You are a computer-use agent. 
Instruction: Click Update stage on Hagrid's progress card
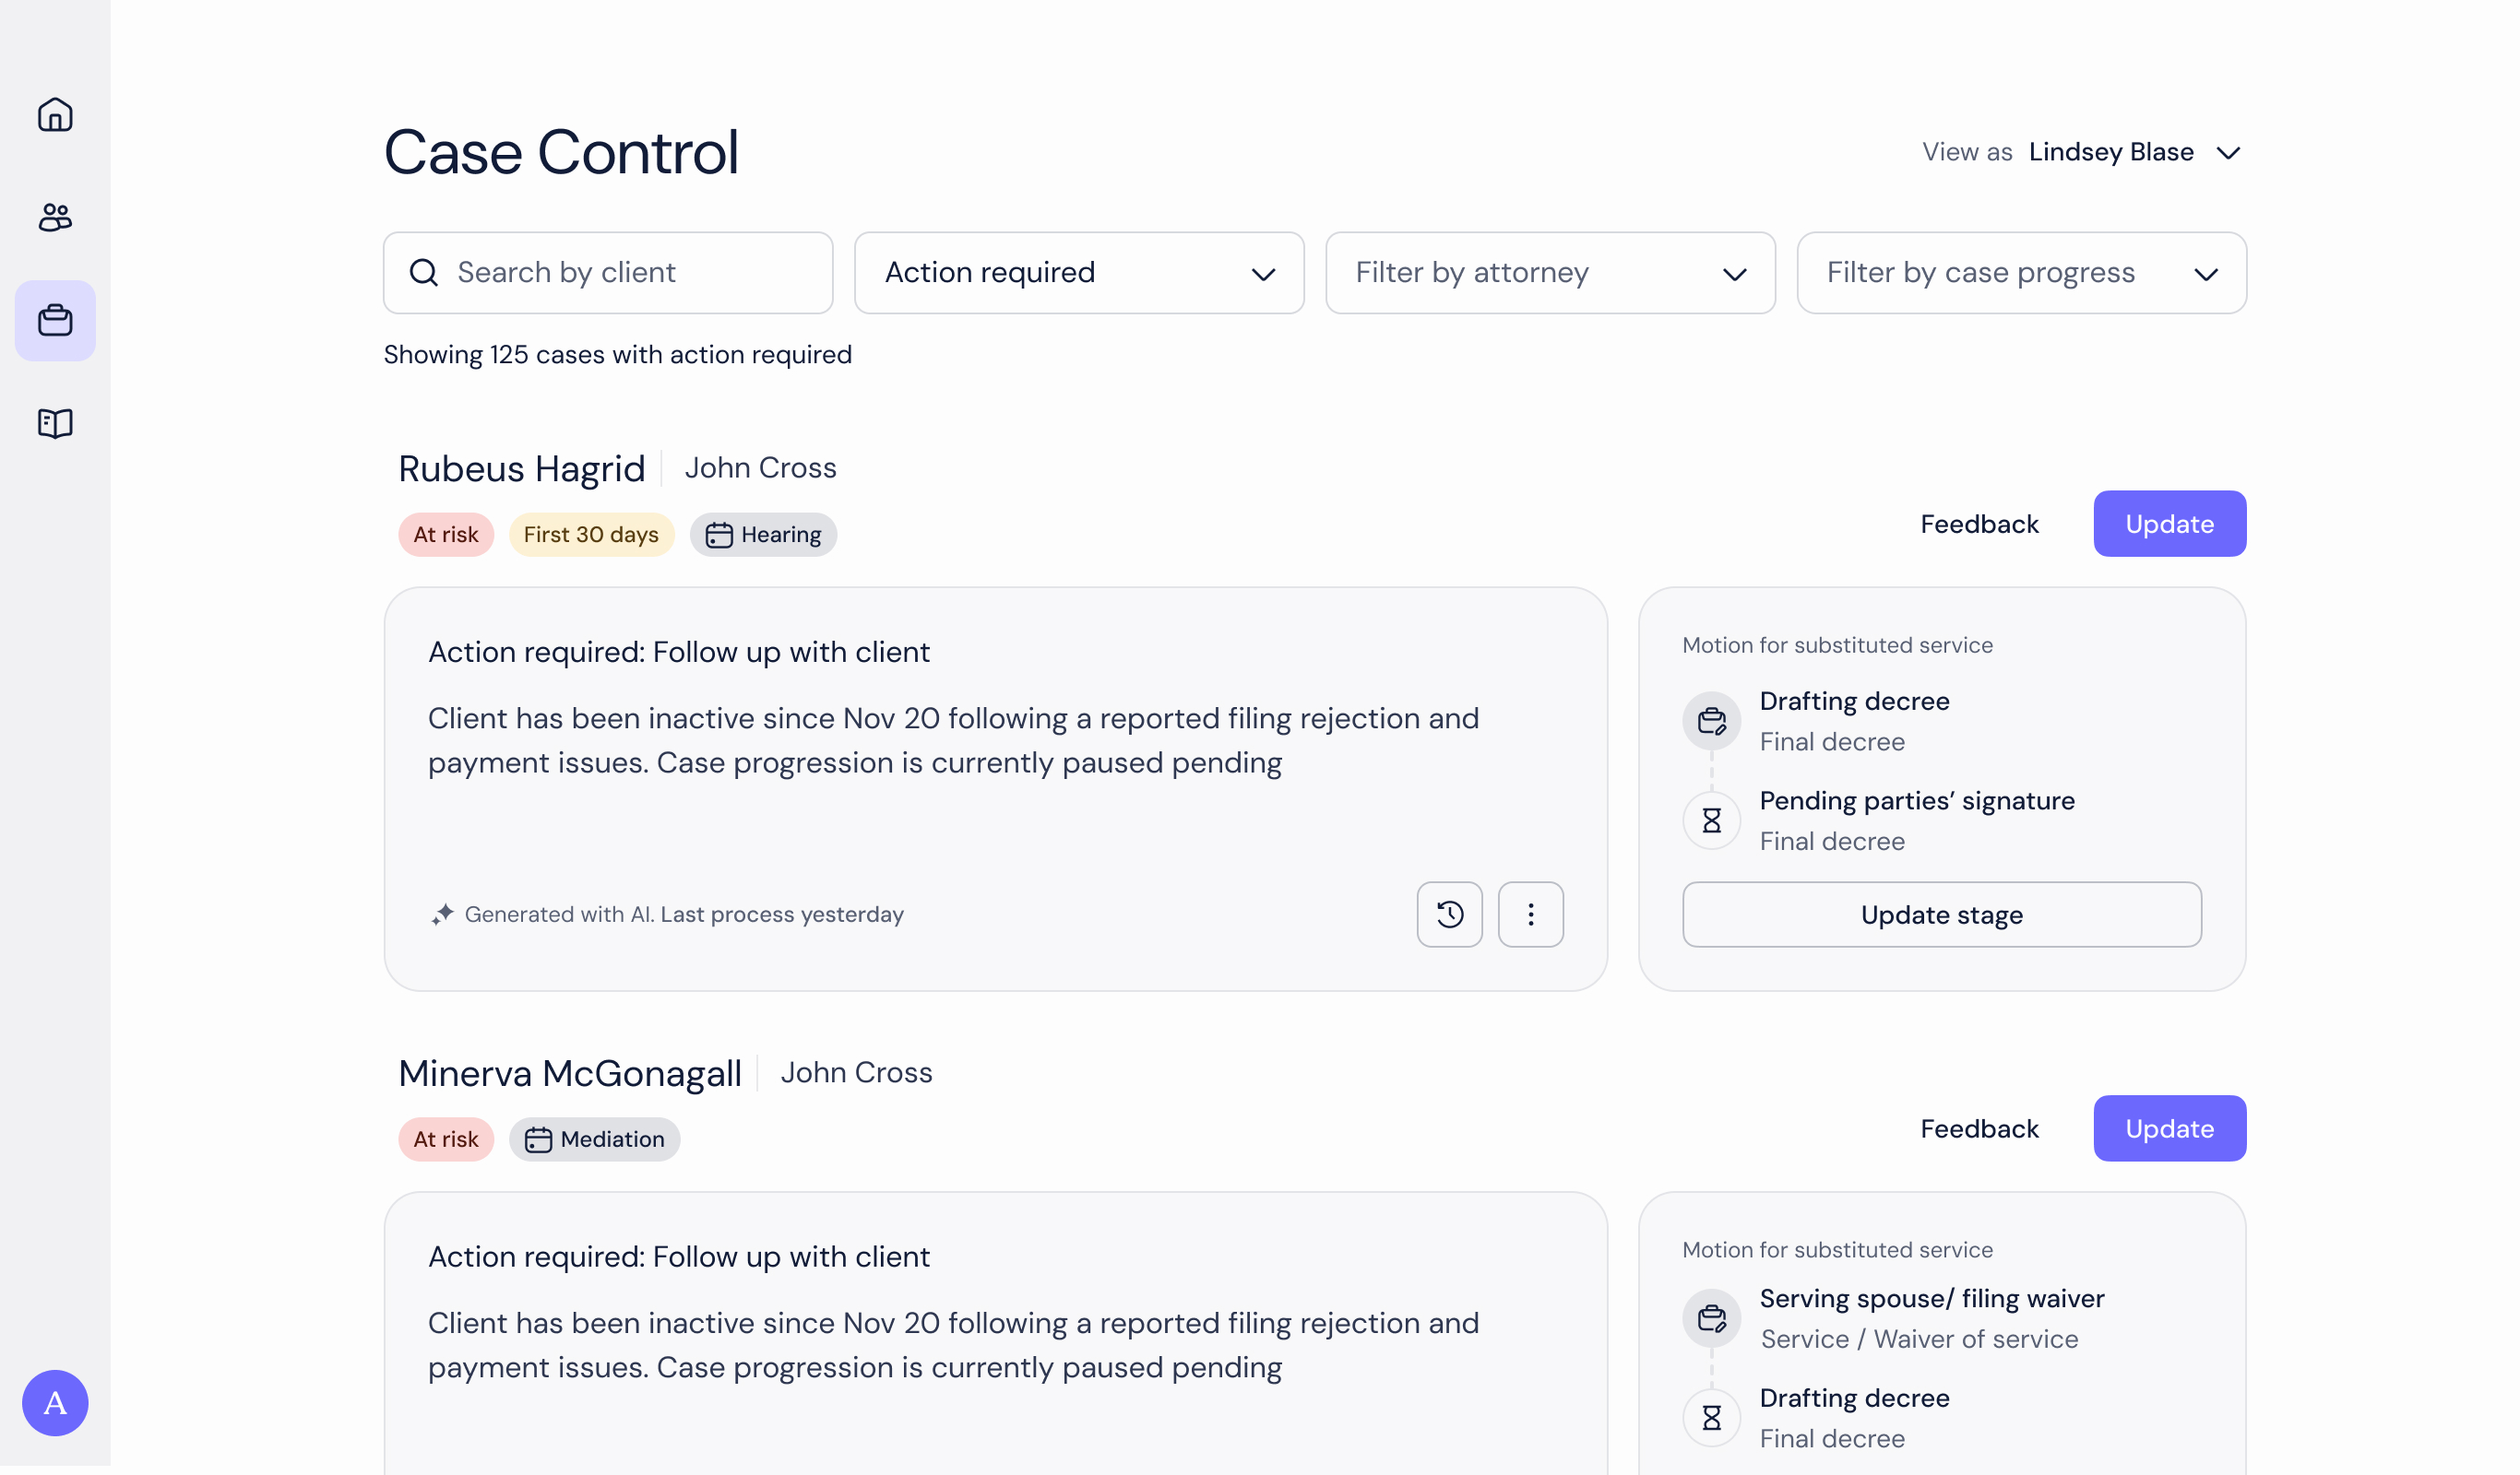[x=1942, y=914]
